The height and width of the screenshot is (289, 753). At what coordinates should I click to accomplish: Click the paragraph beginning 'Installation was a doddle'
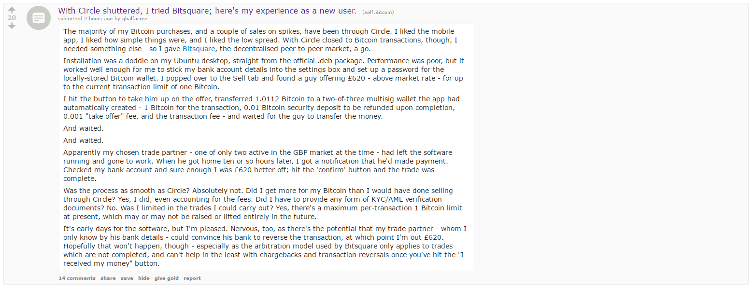point(264,74)
